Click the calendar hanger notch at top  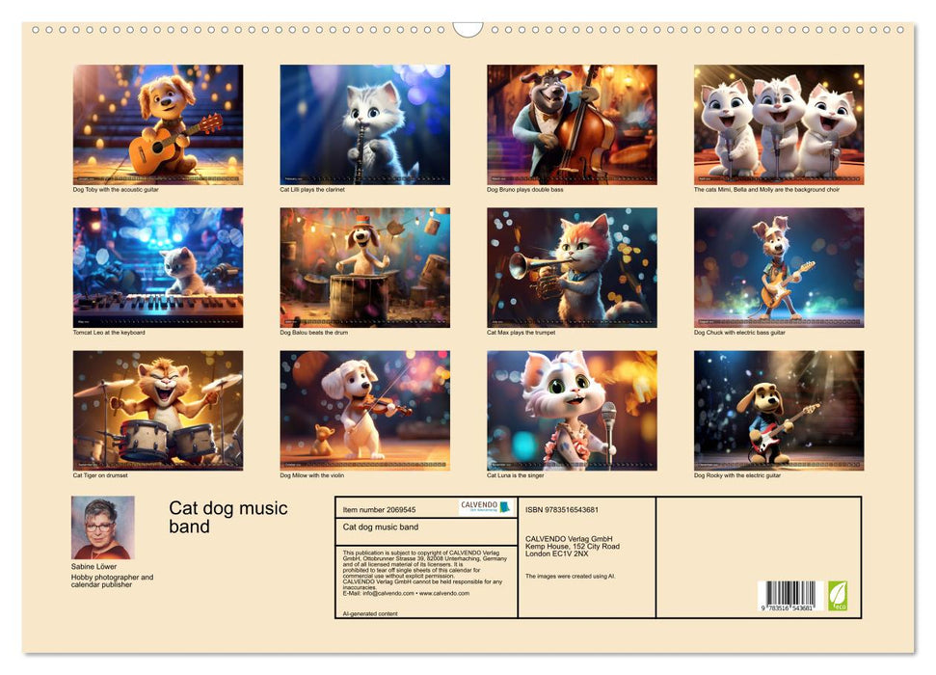click(x=468, y=29)
